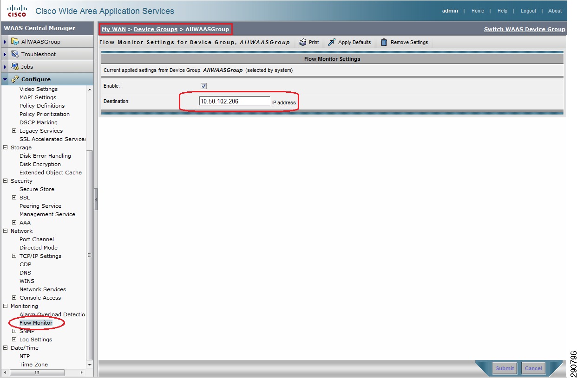Click the Remove Settings toolbar label
This screenshot has width=577, height=378.
pos(409,42)
